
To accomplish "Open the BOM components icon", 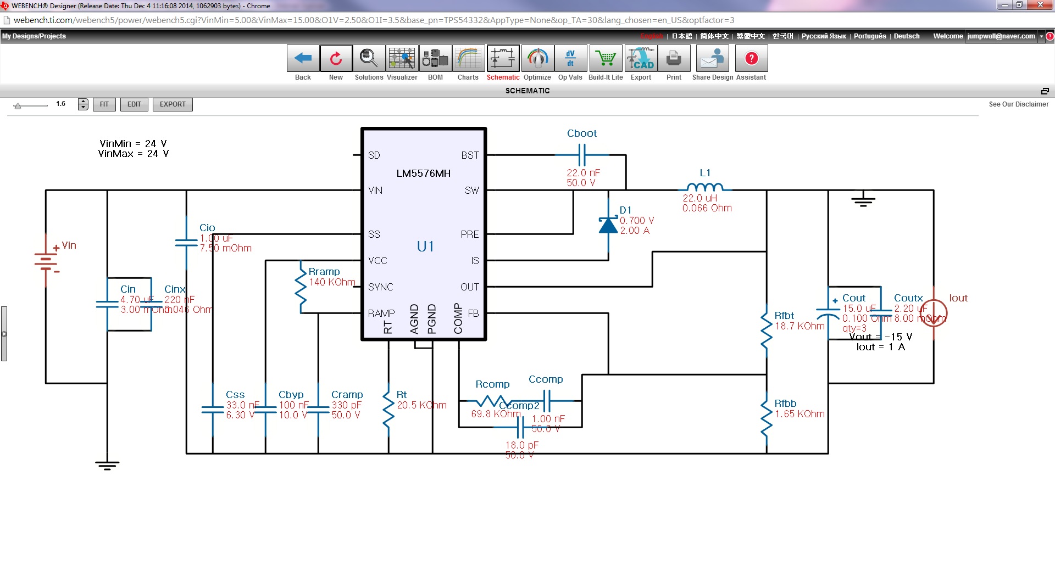I will click(x=435, y=58).
